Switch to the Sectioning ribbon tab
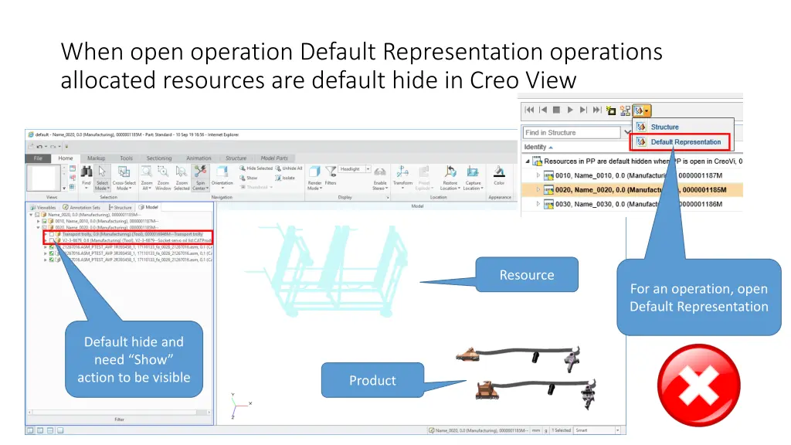The width and height of the screenshot is (791, 445). click(x=160, y=158)
